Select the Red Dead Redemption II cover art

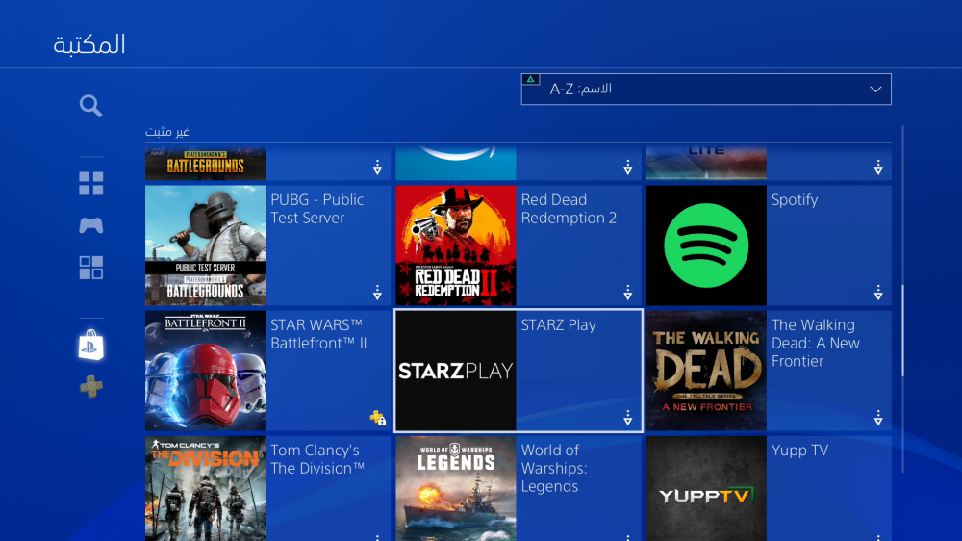(456, 245)
